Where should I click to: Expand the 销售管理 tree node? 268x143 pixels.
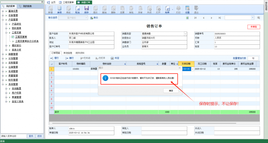(x=3, y=54)
